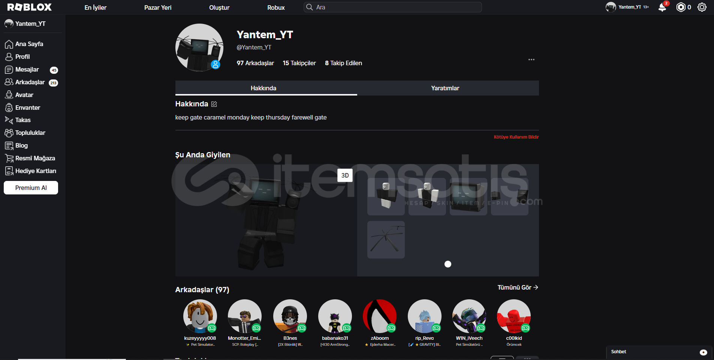
Task: Click the Blog sidebar icon
Action: (x=9, y=145)
